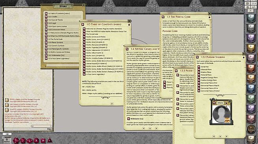Toggle lock on Planar Symbols window
The width and height of the screenshot is (258, 144).
click(243, 57)
